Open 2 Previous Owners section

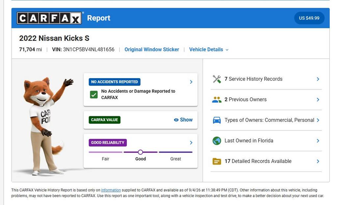click(x=266, y=100)
